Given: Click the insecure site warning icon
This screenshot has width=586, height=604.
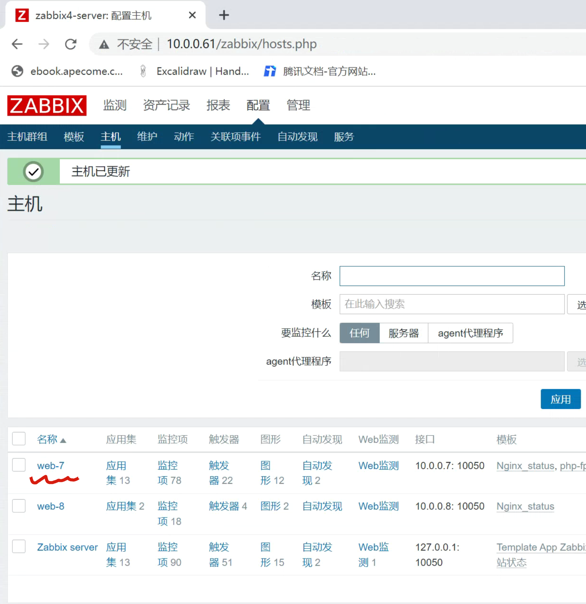Looking at the screenshot, I should pos(104,45).
